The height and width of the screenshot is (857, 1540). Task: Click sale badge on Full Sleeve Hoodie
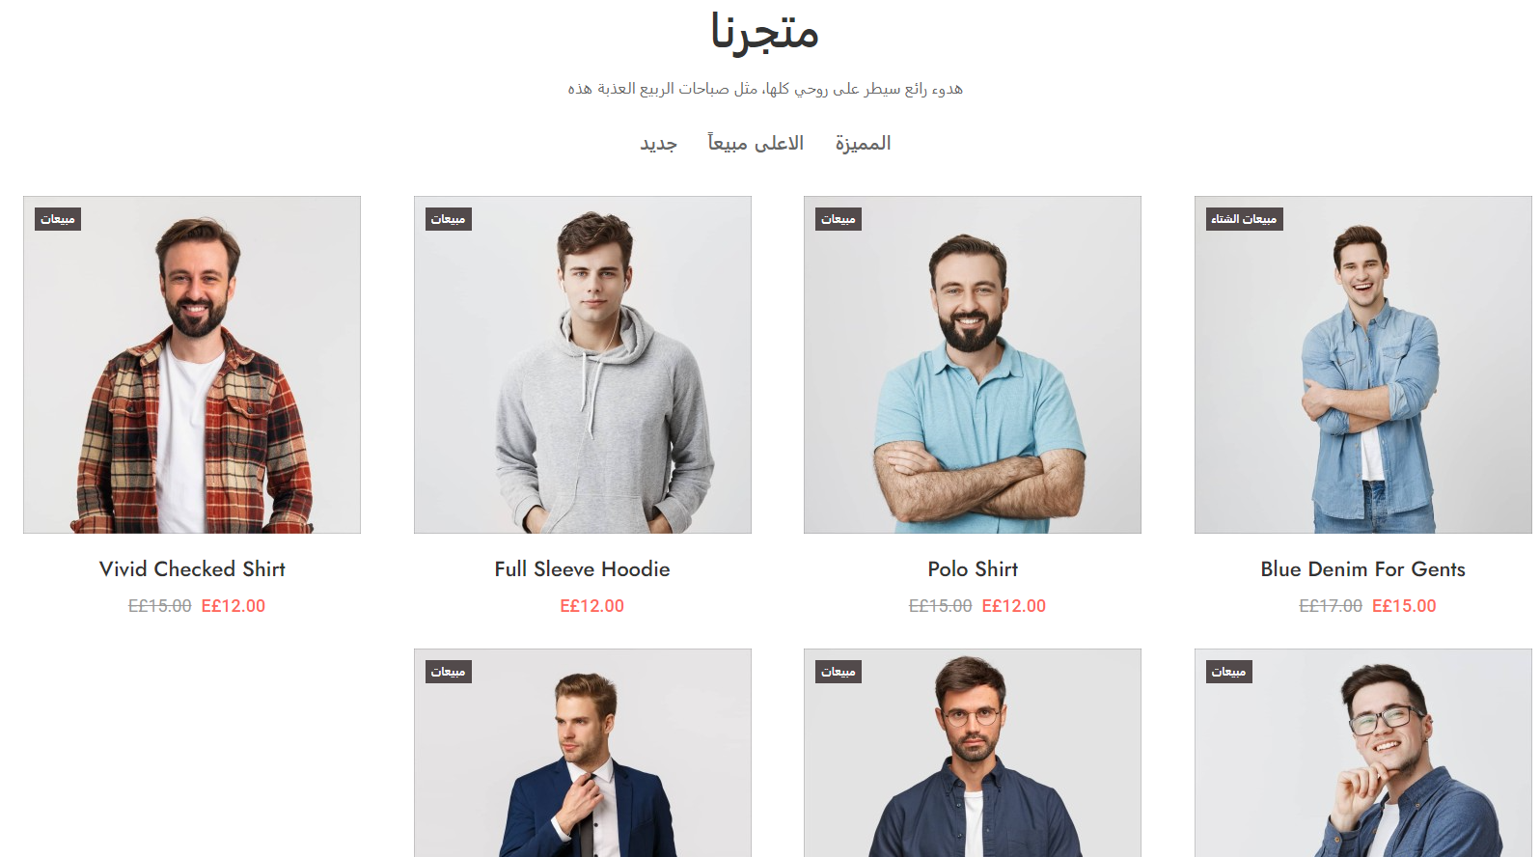pyautogui.click(x=449, y=219)
